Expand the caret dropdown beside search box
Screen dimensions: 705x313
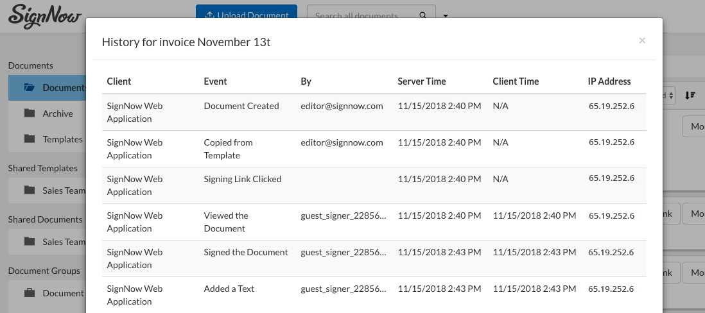click(x=446, y=15)
